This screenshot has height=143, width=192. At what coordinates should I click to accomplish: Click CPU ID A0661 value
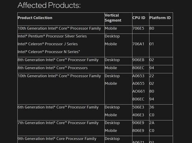138,91
